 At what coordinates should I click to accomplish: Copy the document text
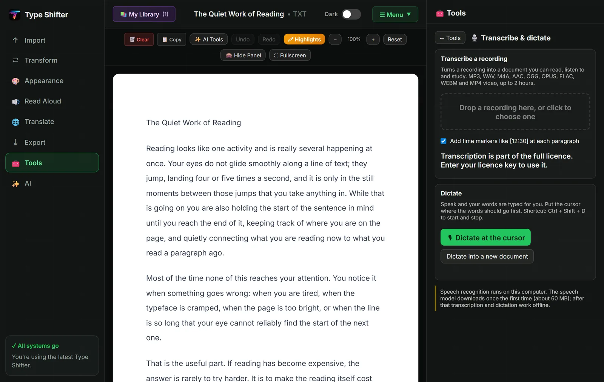coord(172,39)
